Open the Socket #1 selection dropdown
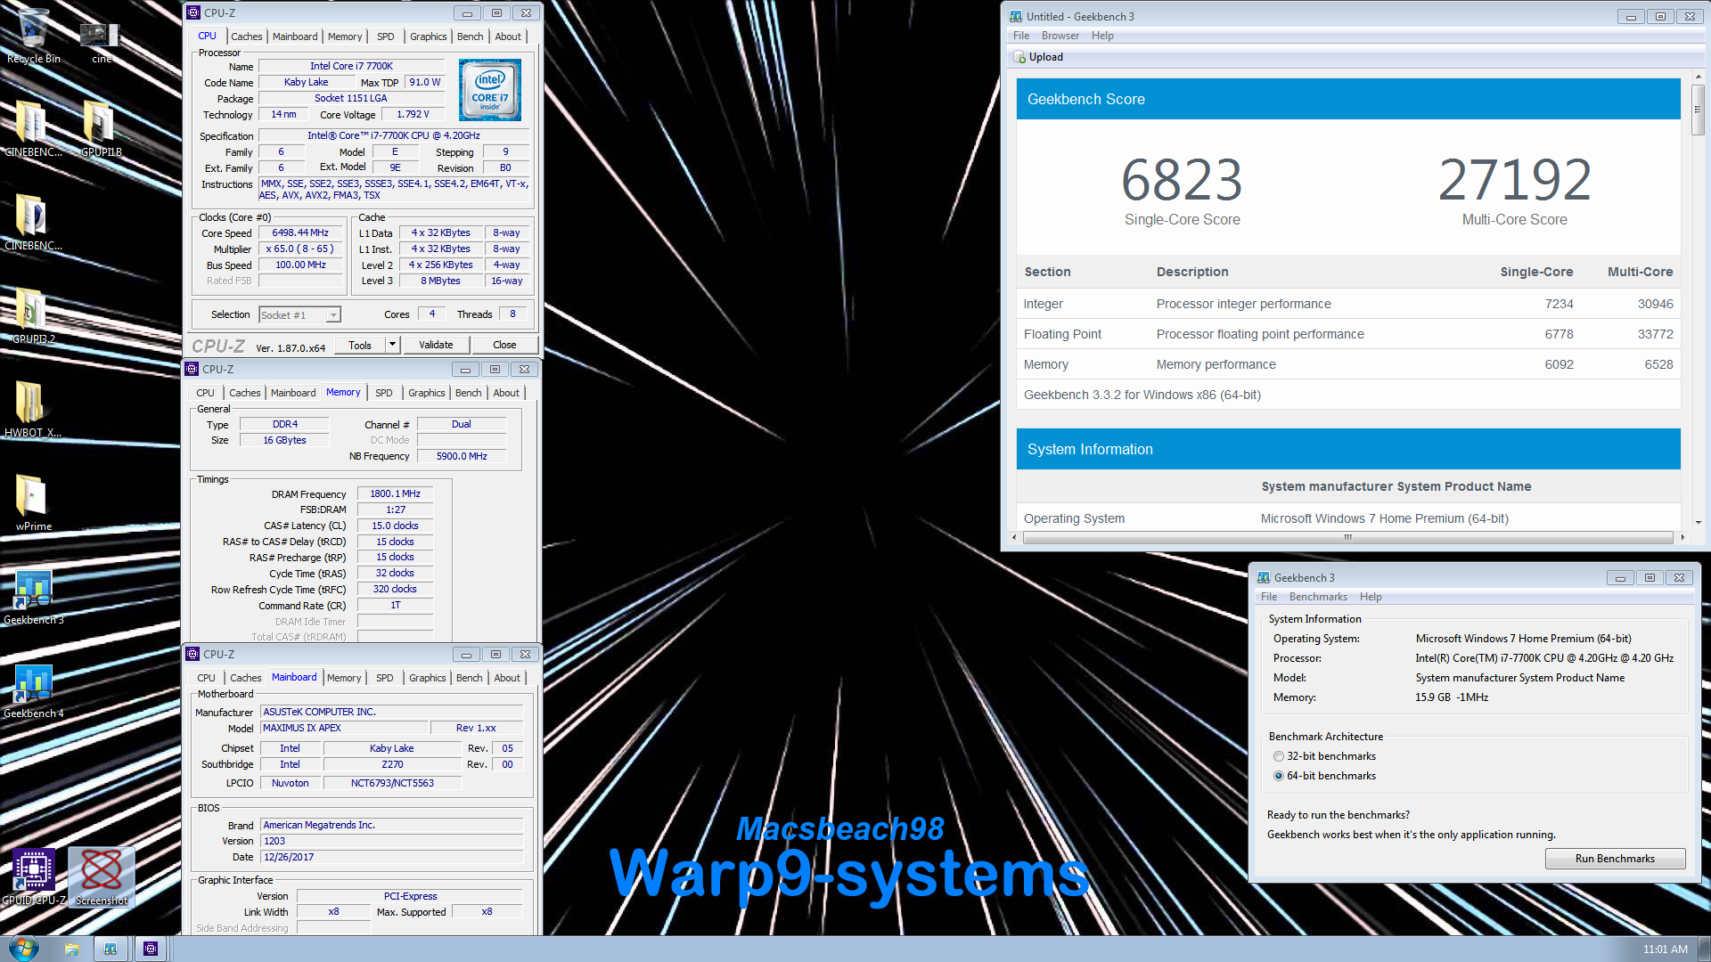 (299, 314)
